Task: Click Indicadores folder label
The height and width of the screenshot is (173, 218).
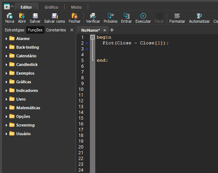Action: click(27, 90)
